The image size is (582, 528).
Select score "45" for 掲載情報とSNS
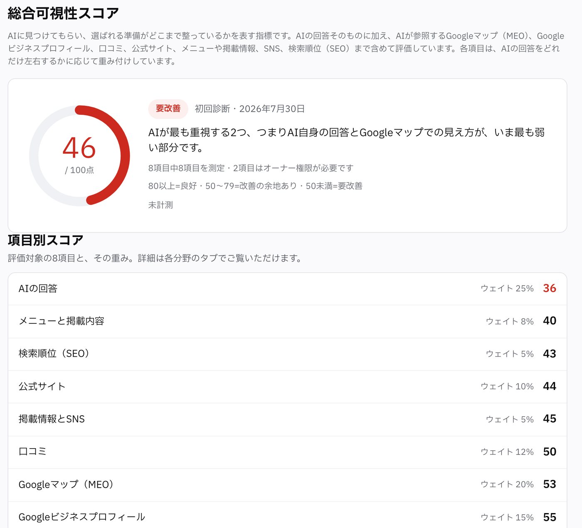pyautogui.click(x=550, y=419)
